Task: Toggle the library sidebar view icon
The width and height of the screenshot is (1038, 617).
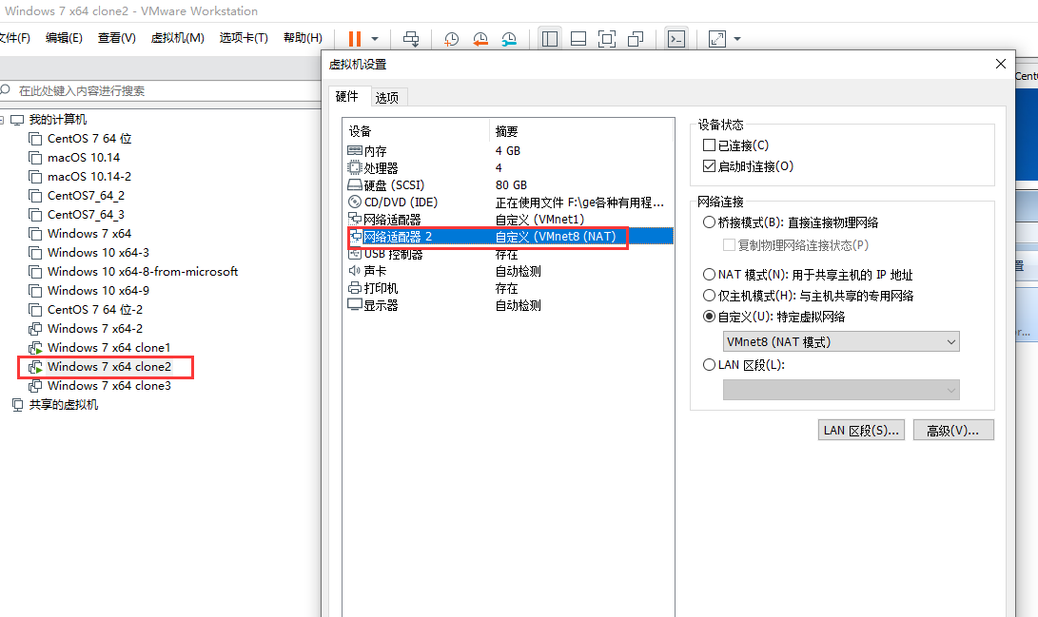Action: coord(550,39)
